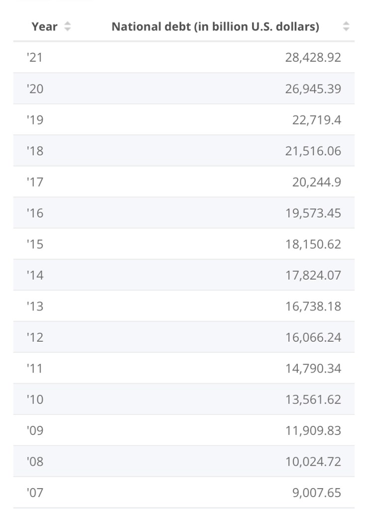Select the '17 year cell

tap(35, 182)
